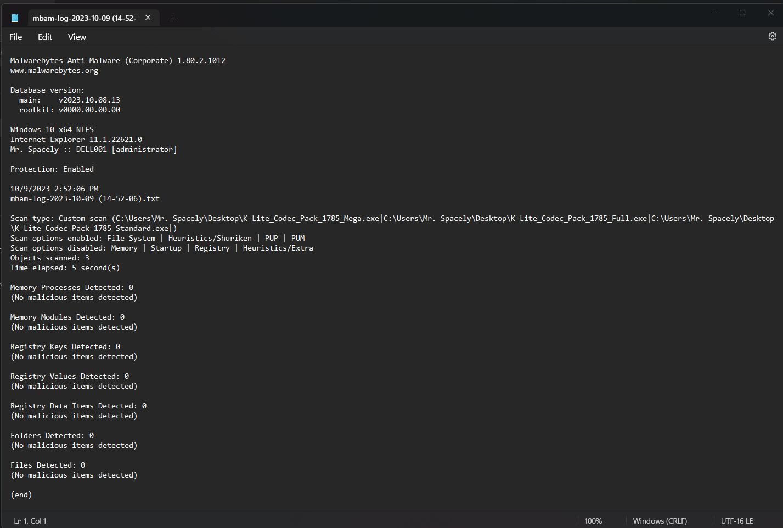This screenshot has width=783, height=528.
Task: Open Notepad settings gear icon
Action: [773, 36]
